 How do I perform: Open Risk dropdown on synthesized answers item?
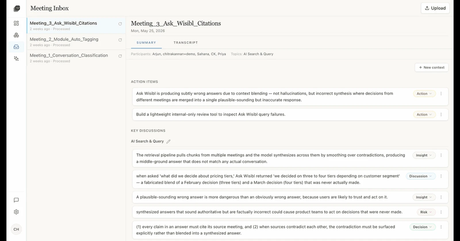[x=426, y=212]
